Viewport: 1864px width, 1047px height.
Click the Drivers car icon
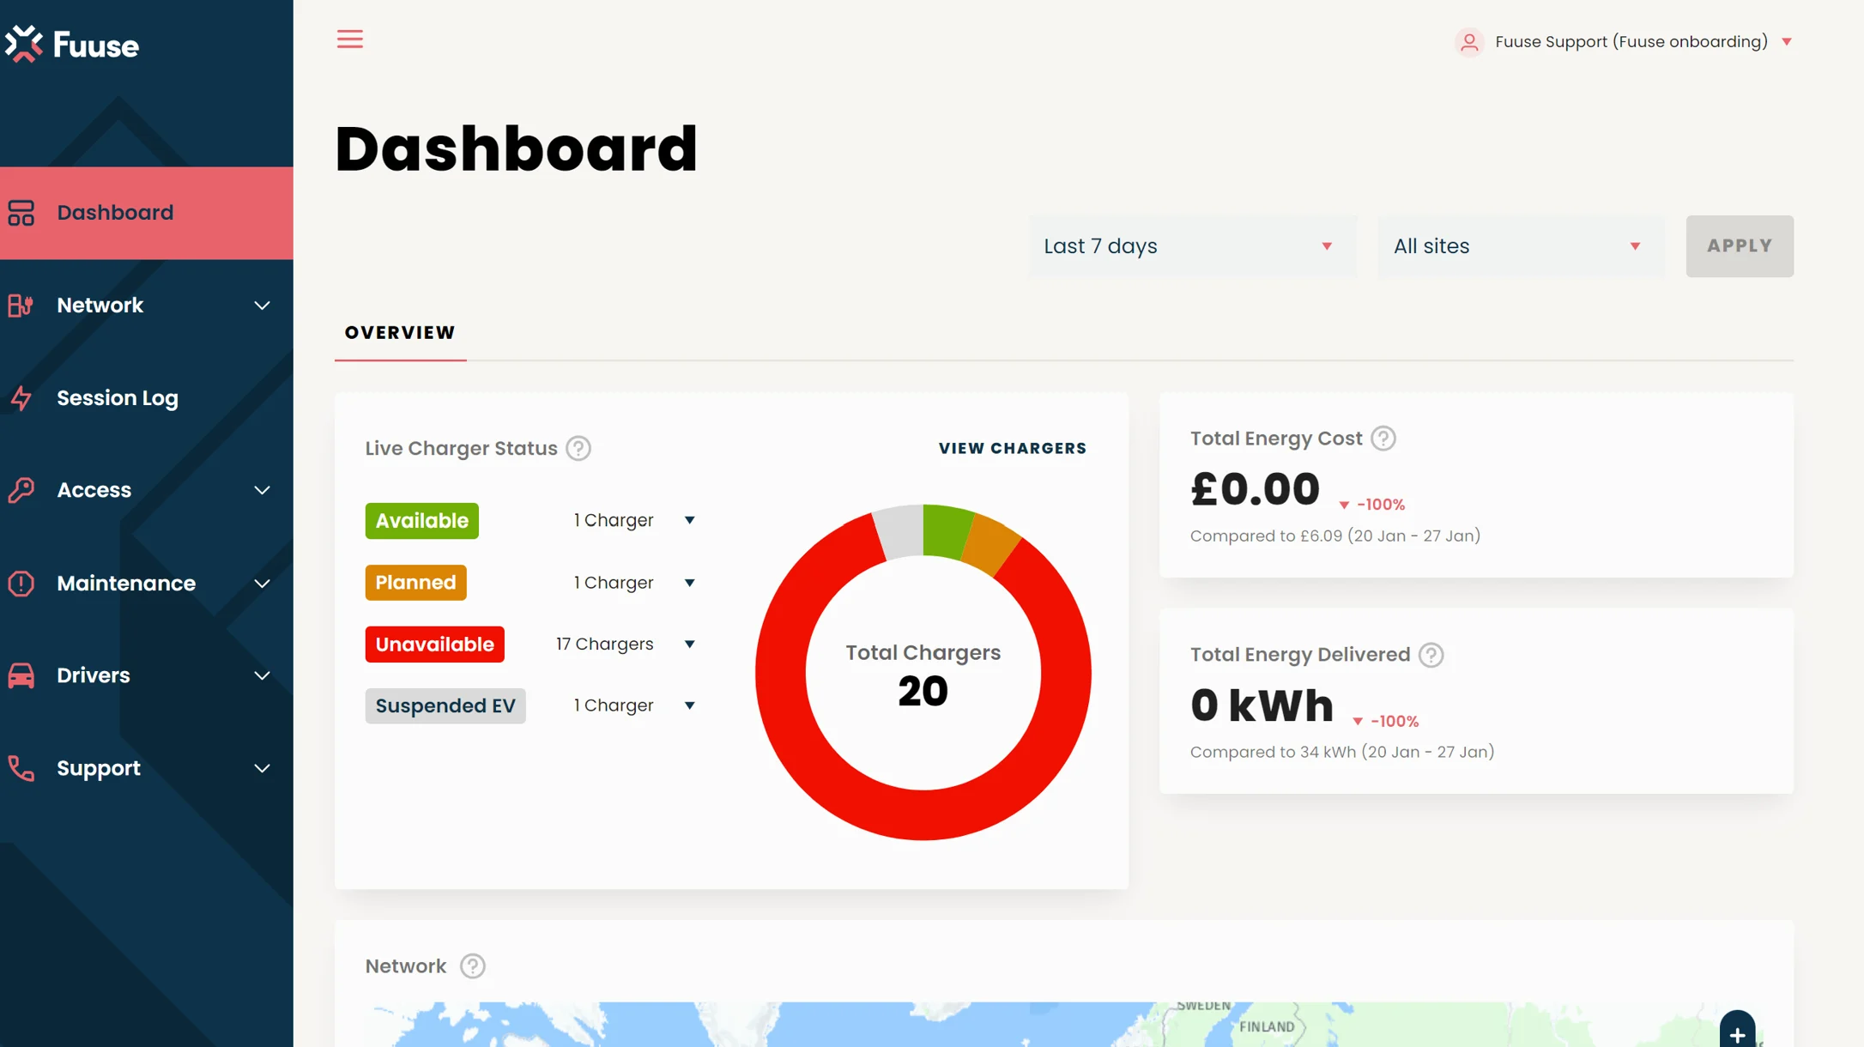(21, 675)
